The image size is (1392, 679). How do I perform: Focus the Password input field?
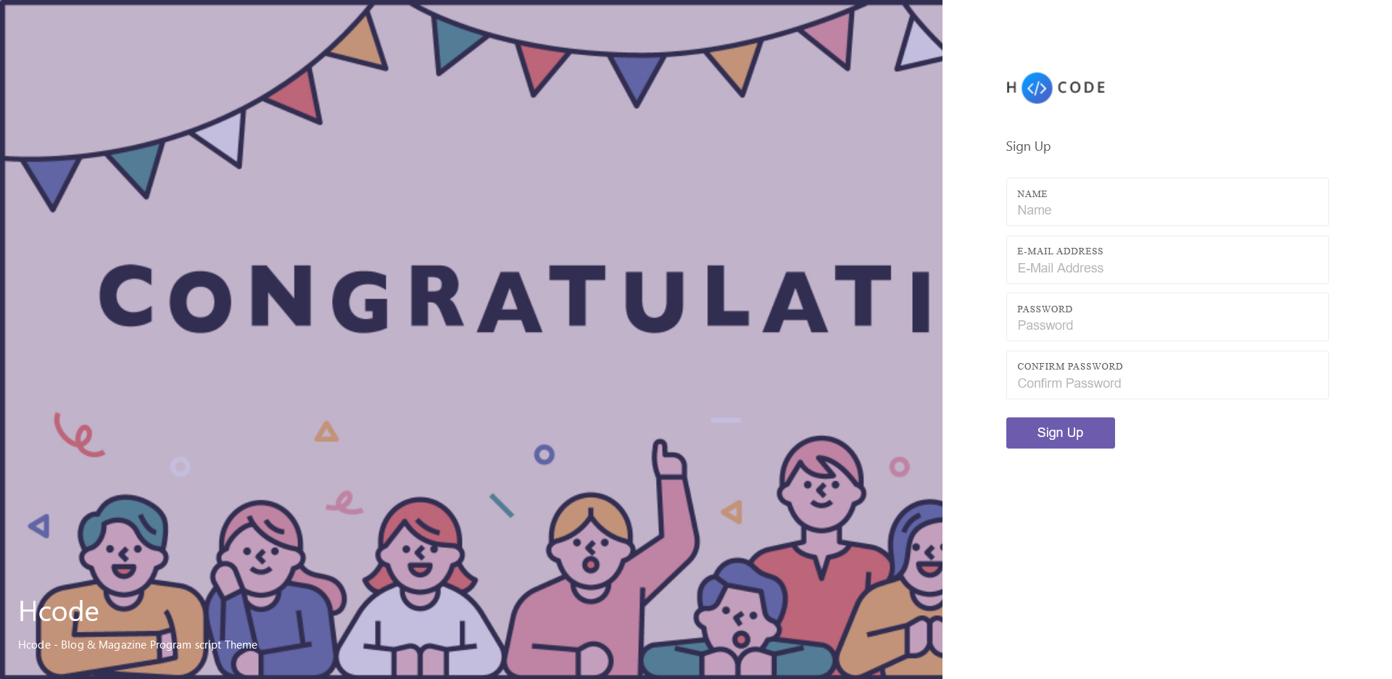point(1167,325)
